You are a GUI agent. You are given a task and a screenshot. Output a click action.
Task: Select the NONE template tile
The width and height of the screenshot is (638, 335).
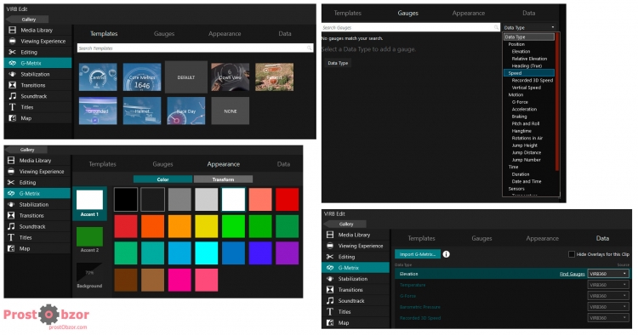click(x=231, y=111)
